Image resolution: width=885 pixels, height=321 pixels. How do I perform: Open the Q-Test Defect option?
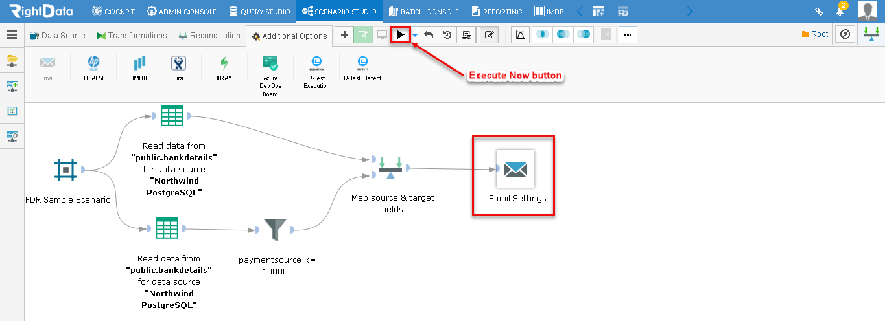pos(362,68)
